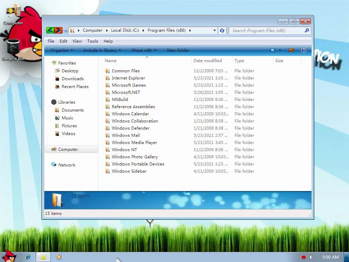Select the Windows Media Player folder icon
The width and height of the screenshot is (349, 262).
coord(107,142)
